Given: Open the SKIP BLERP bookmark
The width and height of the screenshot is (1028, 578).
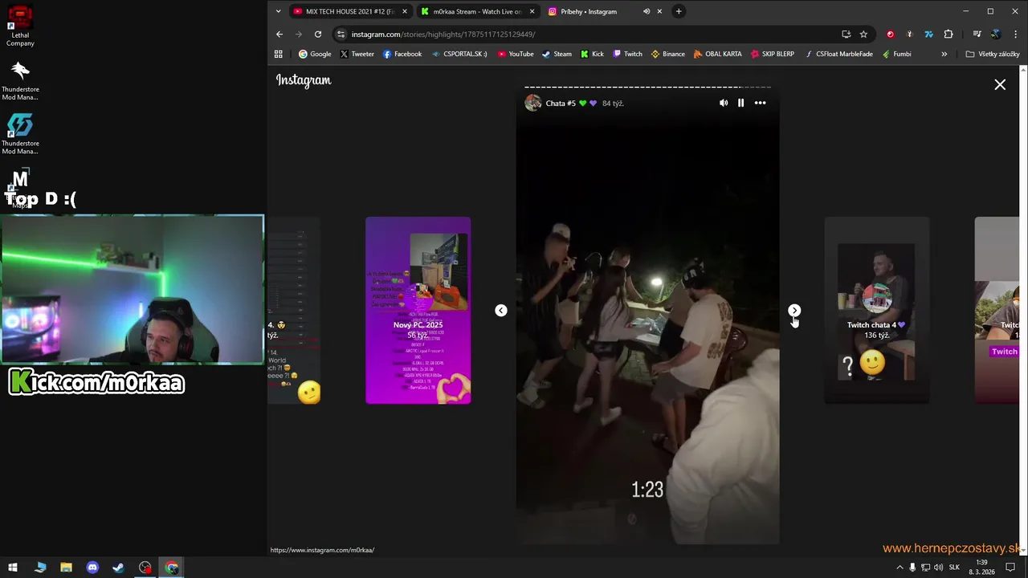Looking at the screenshot, I should [772, 54].
